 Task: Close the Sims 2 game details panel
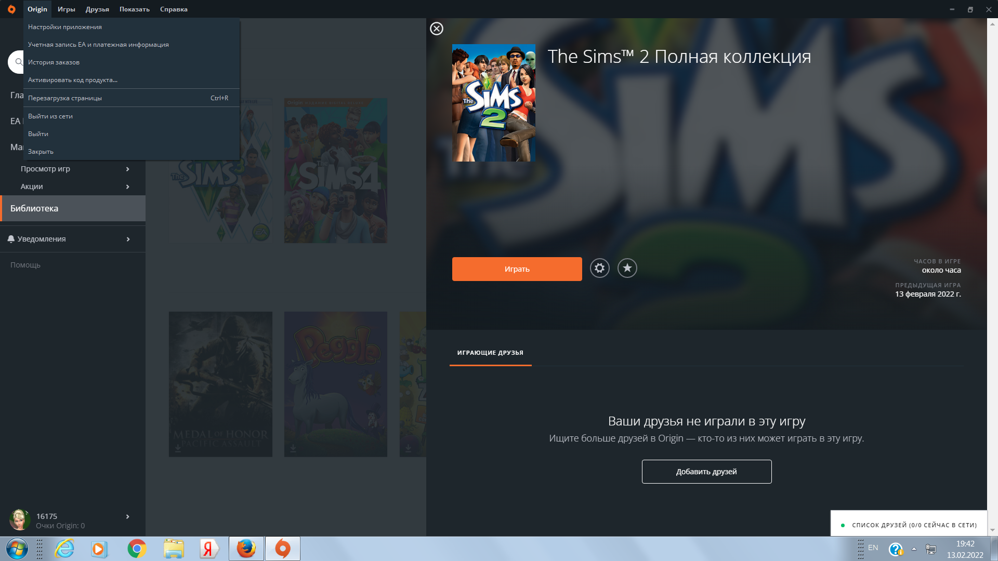(437, 29)
